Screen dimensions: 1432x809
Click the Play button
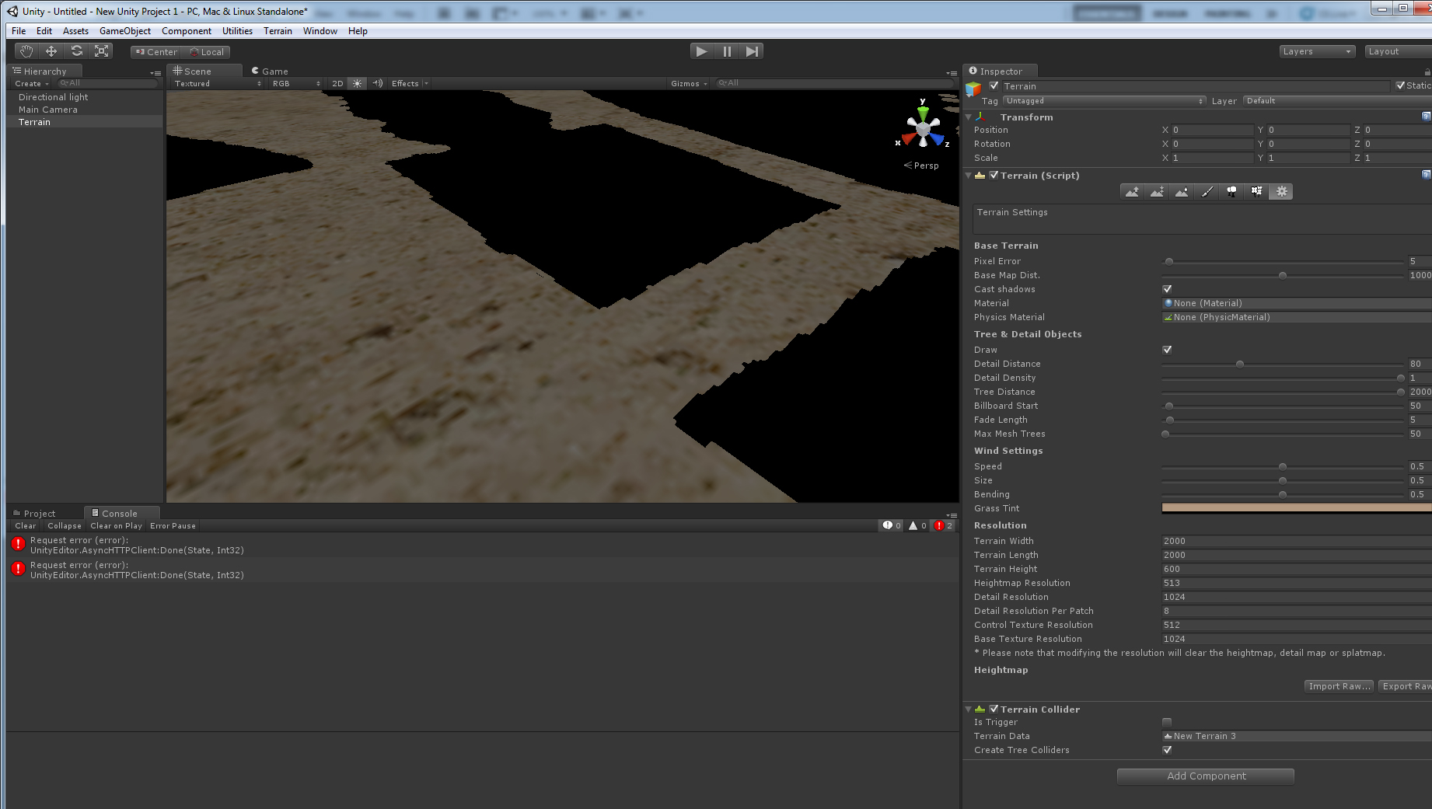[x=702, y=51]
